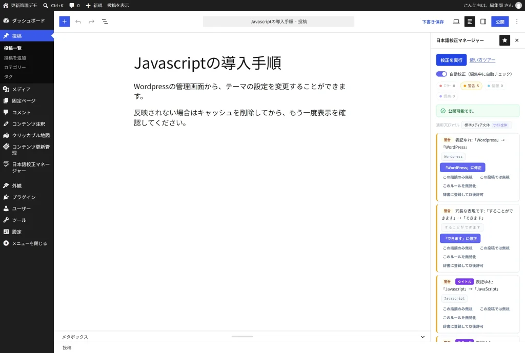Open the user avatar account menu

[519, 5]
